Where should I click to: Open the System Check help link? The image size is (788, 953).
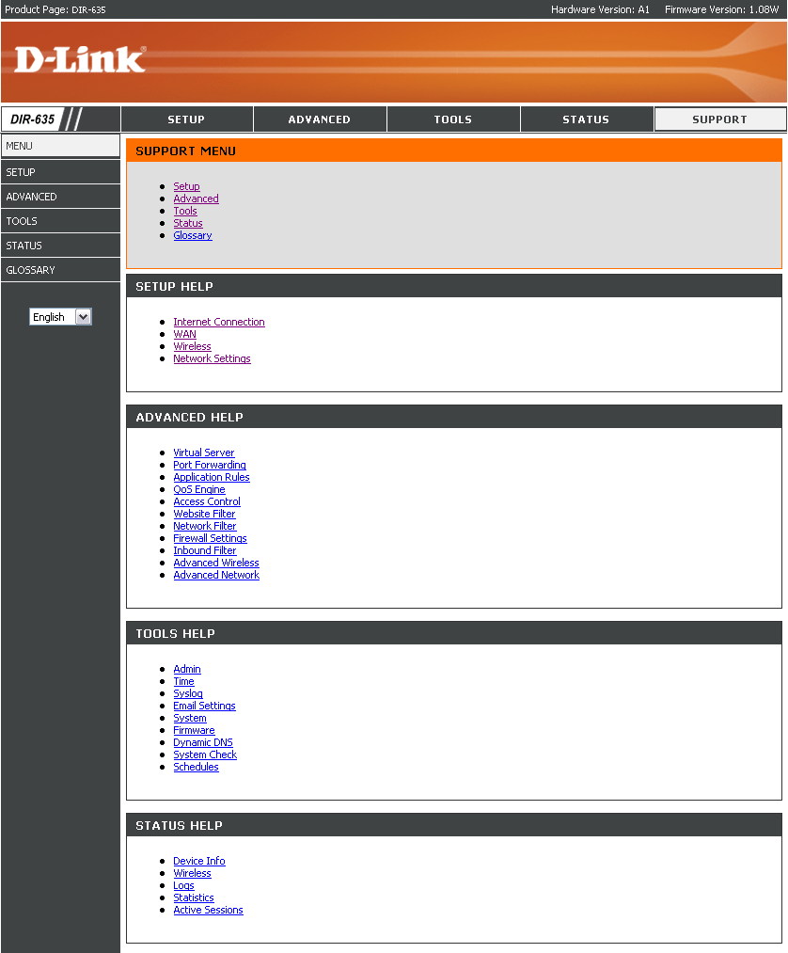[205, 754]
